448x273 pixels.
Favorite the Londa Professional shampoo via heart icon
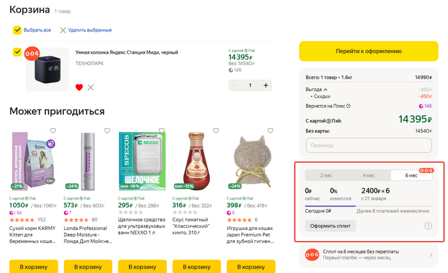[x=107, y=131]
